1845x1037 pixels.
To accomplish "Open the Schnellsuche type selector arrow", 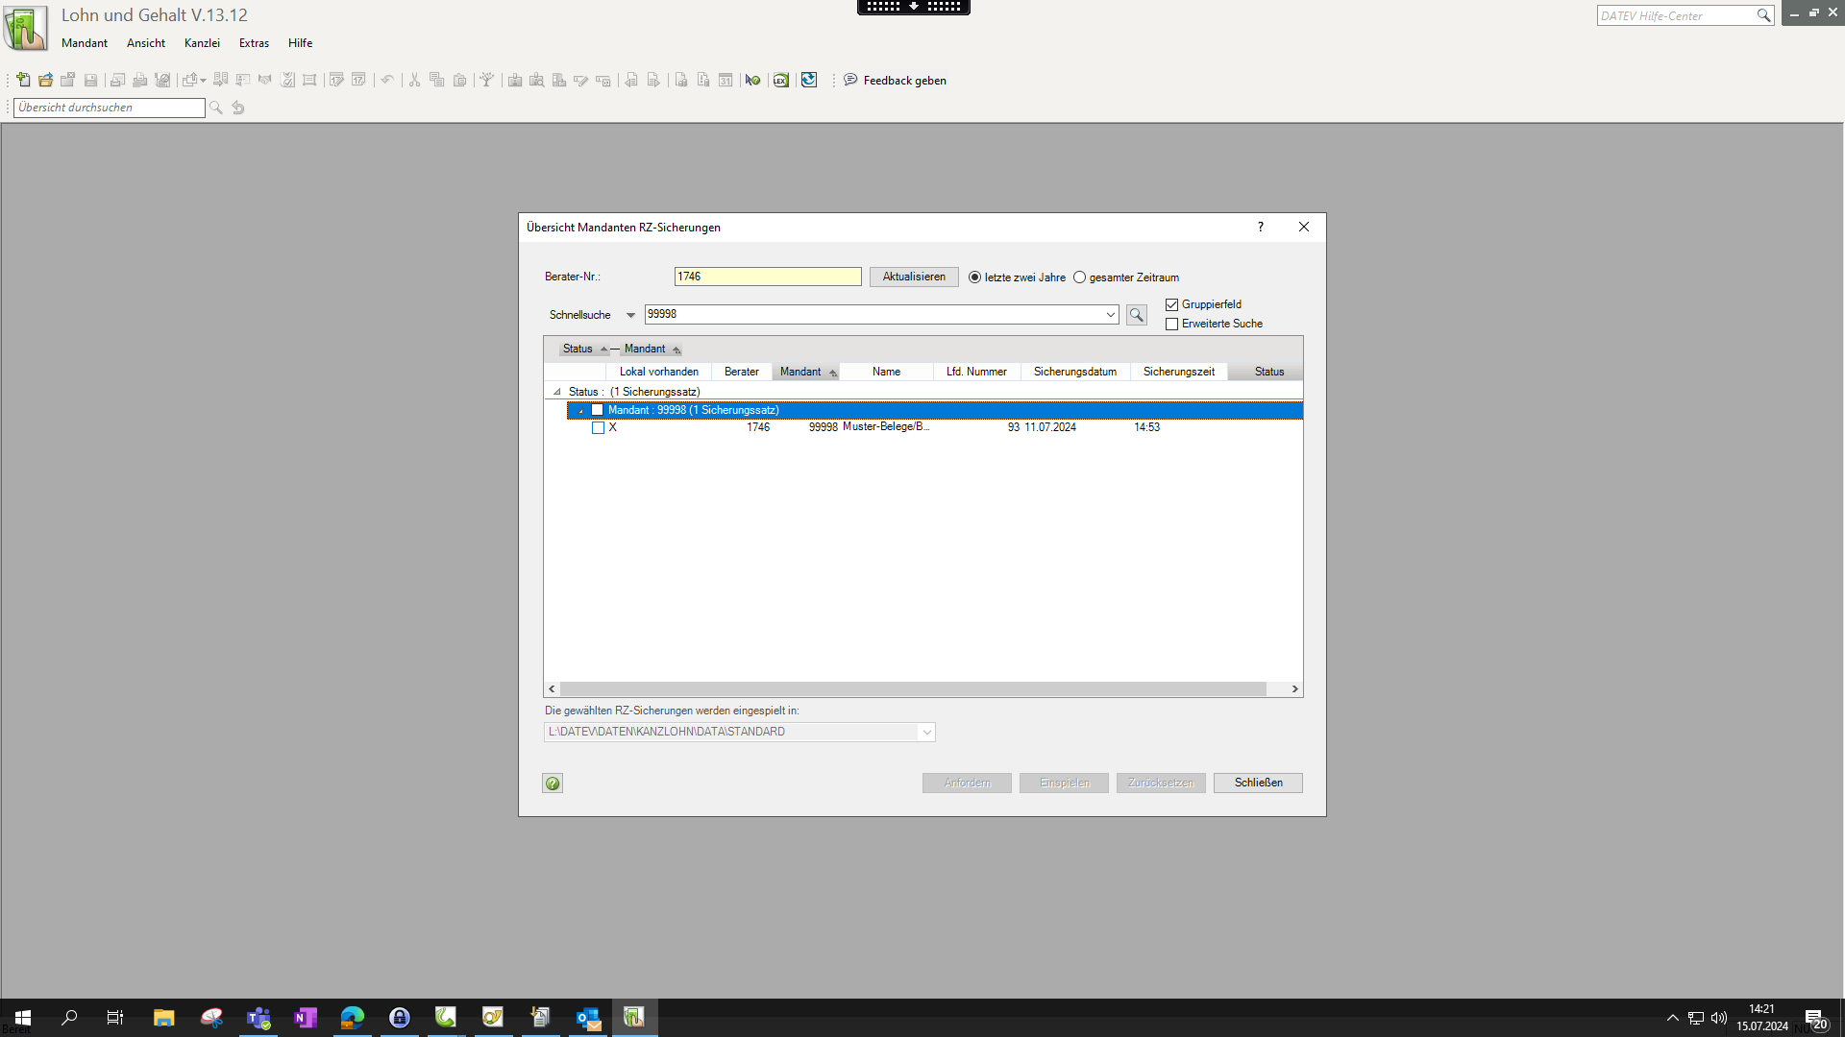I will (x=630, y=315).
